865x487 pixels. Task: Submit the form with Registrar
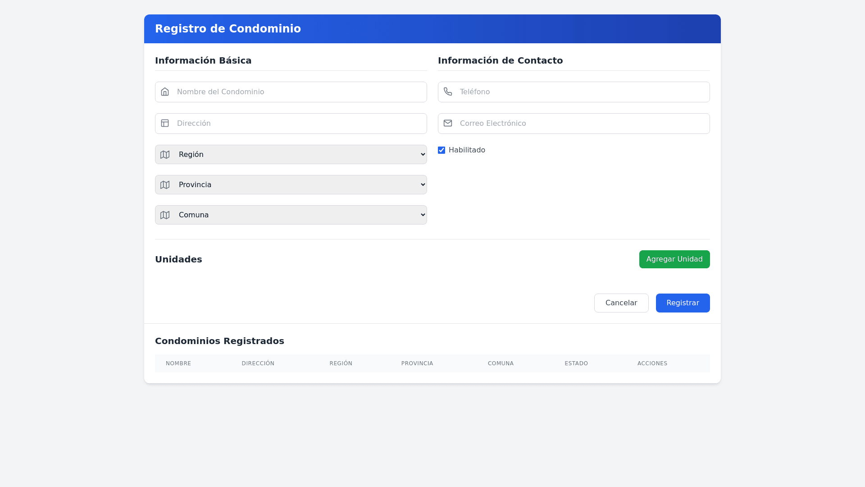point(683,303)
